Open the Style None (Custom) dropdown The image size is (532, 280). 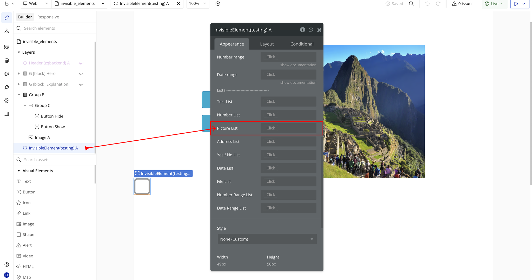coord(267,239)
